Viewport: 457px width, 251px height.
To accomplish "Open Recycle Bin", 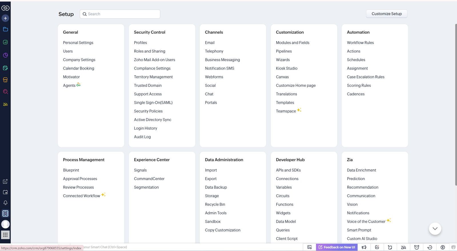I will coord(215,205).
